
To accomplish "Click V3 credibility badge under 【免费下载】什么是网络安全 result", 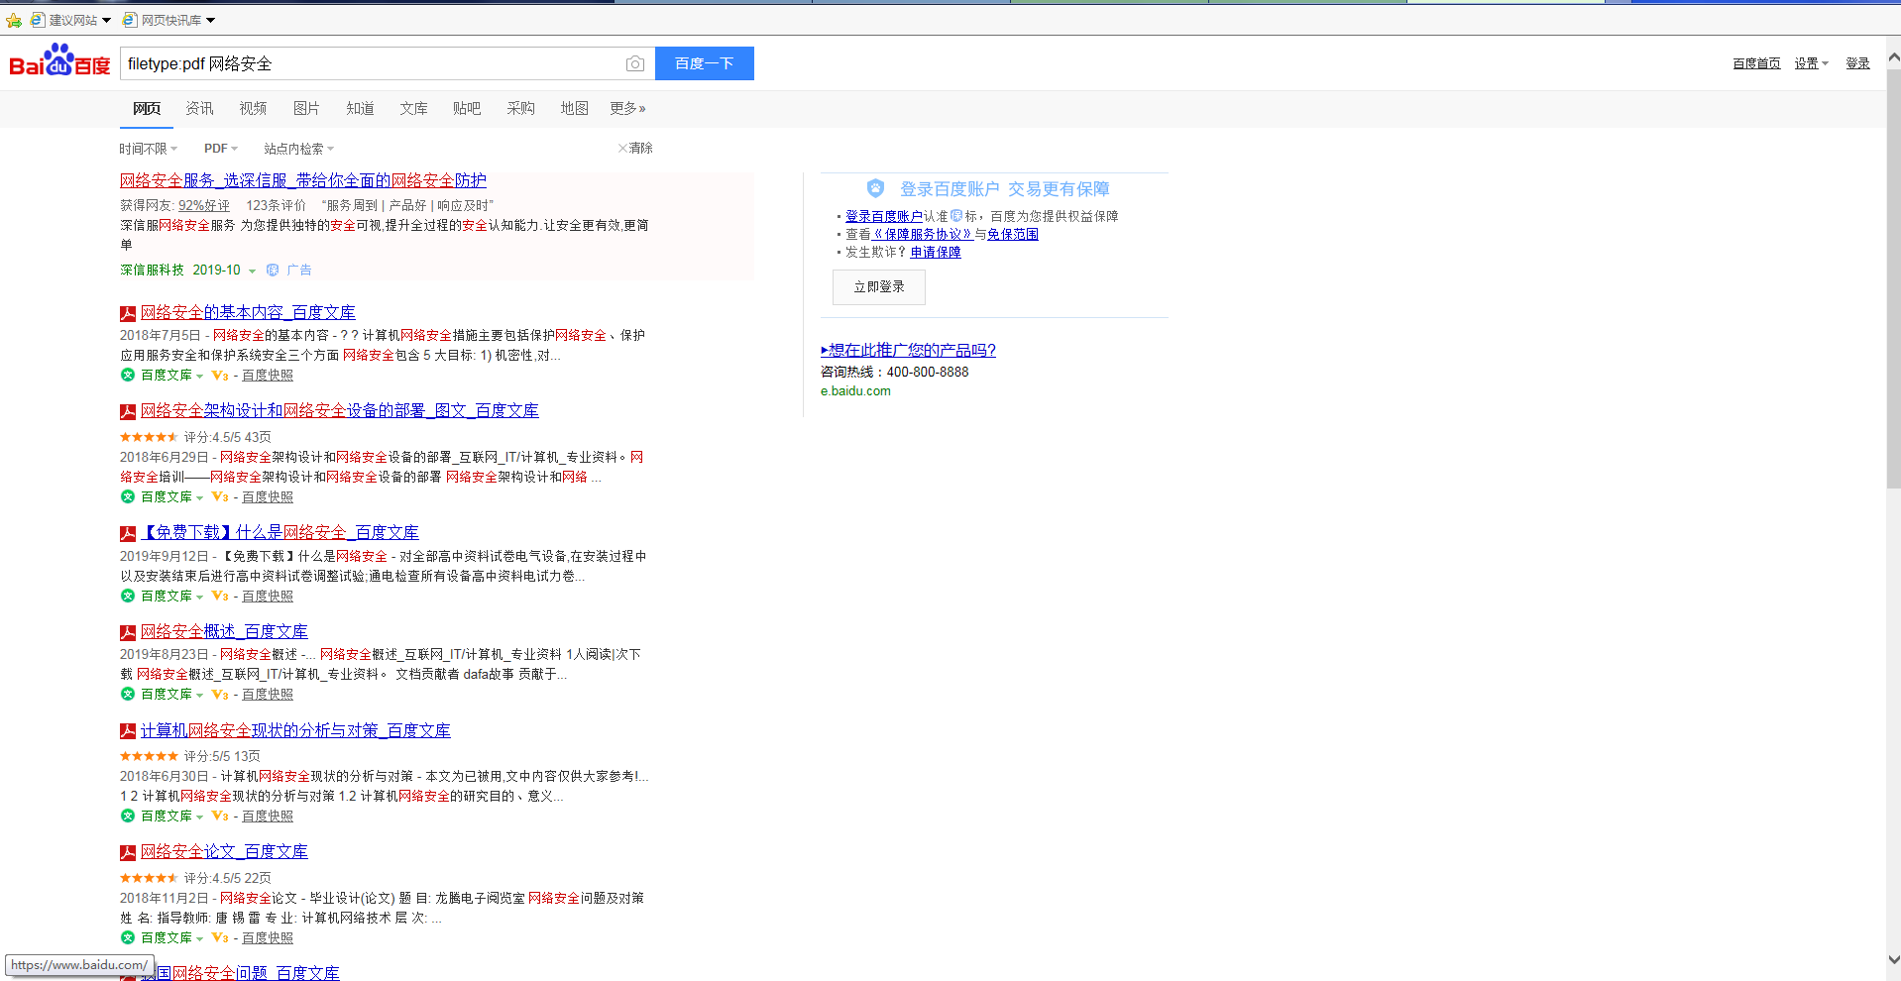I will pos(220,596).
